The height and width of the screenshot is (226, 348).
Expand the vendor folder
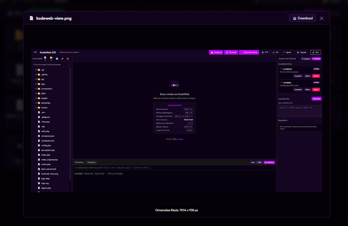[x=36, y=108]
